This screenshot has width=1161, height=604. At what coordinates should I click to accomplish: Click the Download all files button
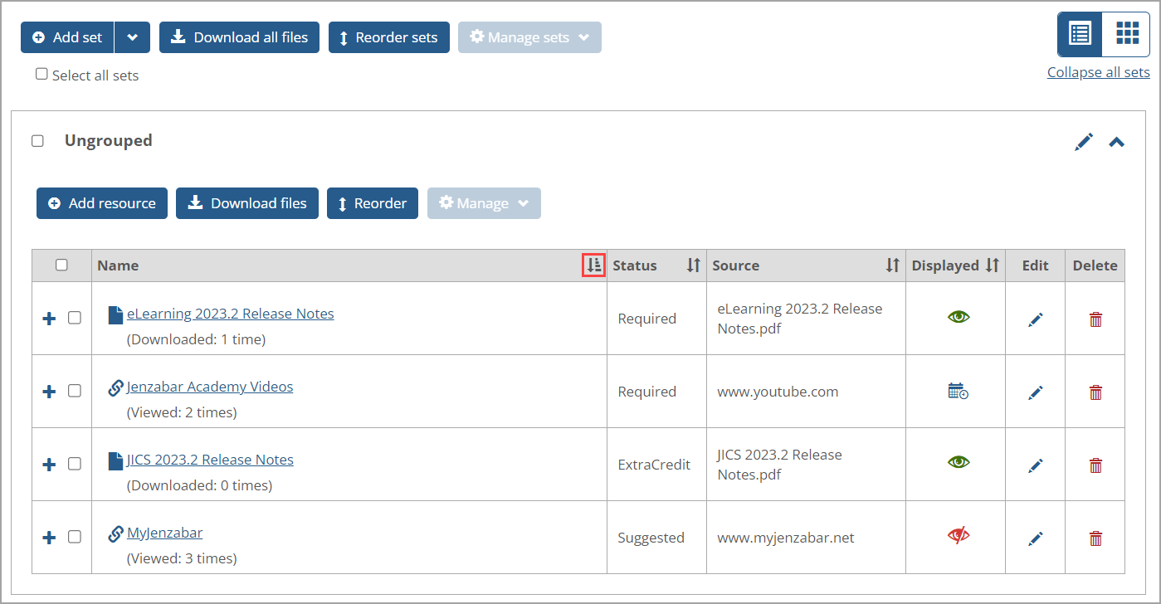239,37
